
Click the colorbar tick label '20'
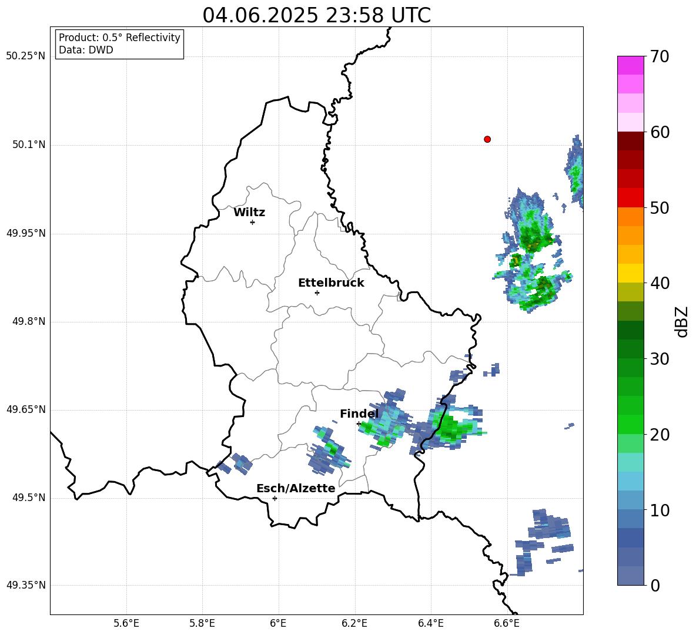659,435
